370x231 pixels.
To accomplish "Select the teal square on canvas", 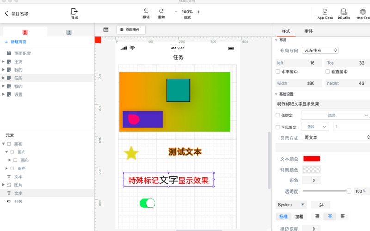I will coord(179,90).
